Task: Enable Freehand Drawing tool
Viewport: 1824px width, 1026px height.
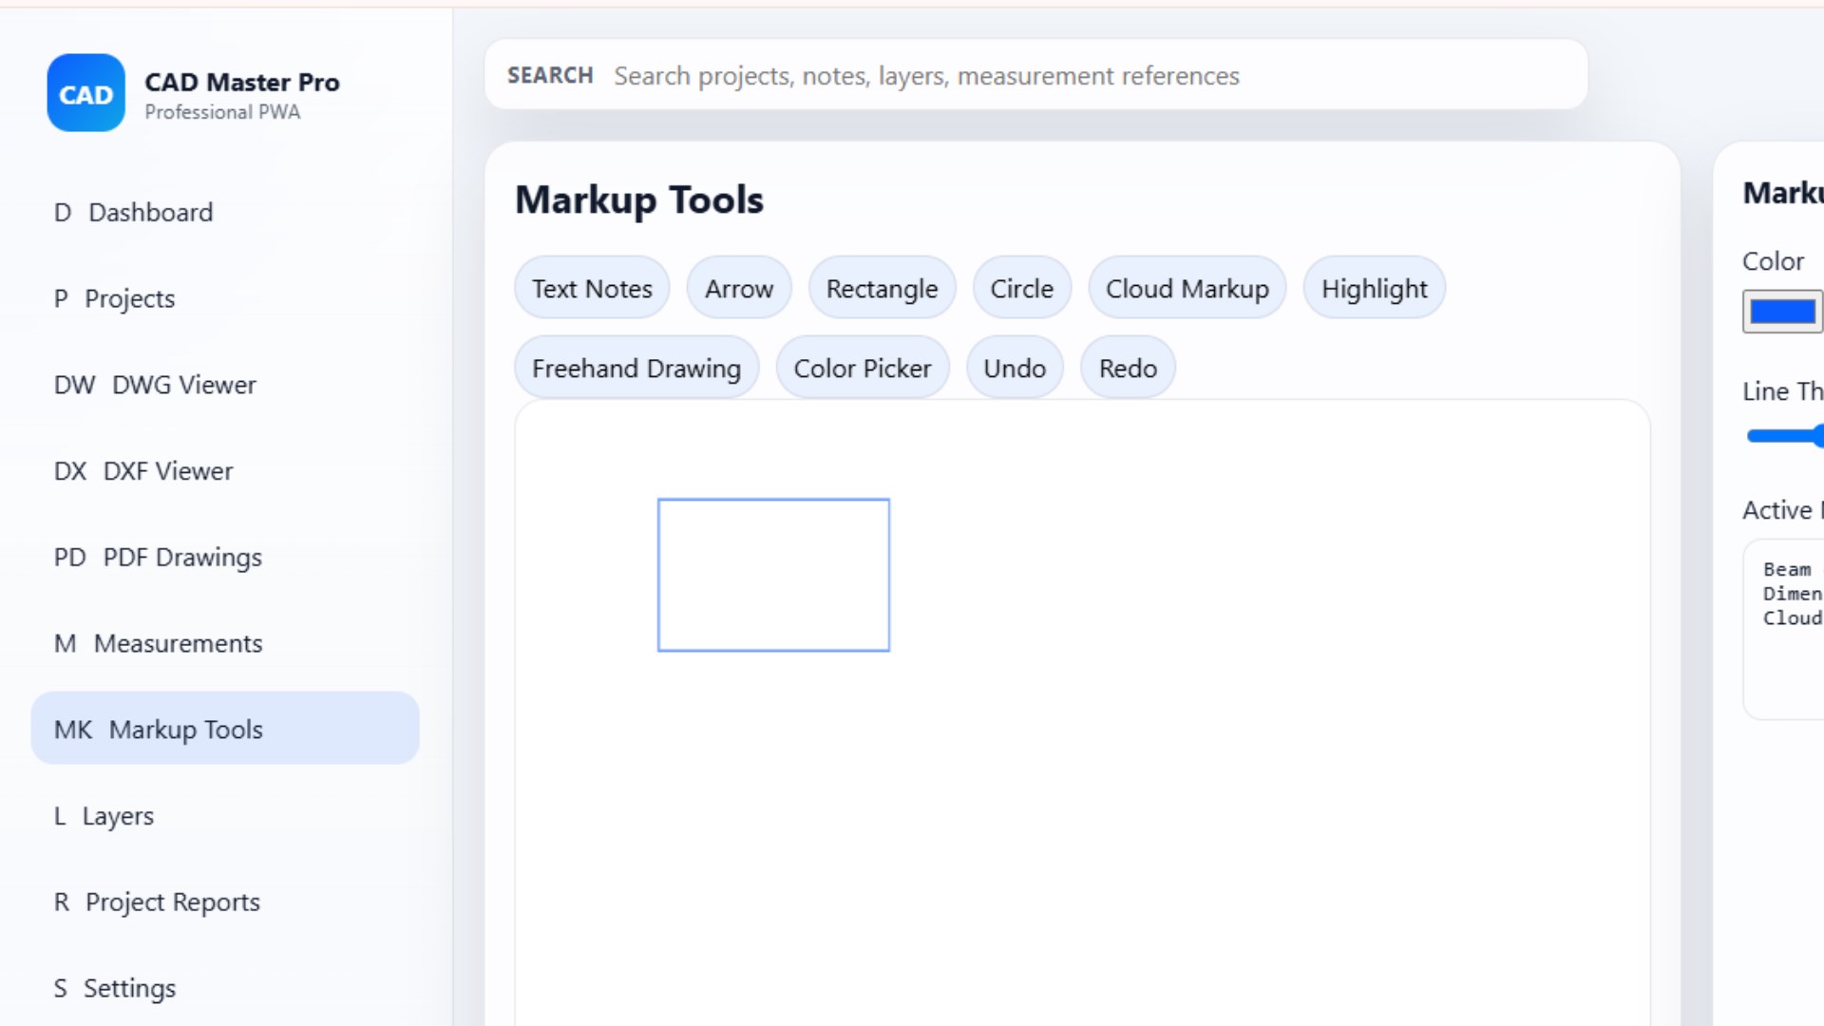Action: (636, 368)
